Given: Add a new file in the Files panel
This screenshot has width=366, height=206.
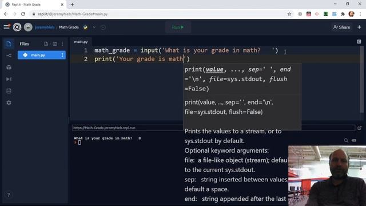Looking at the screenshot, I should (x=46, y=43).
